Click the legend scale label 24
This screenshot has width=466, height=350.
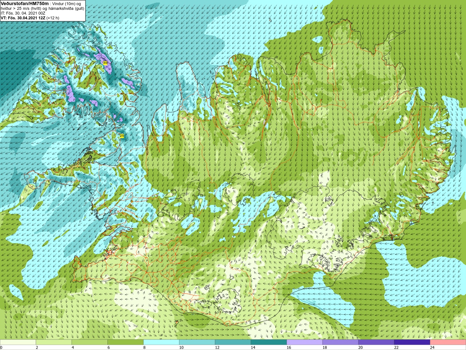coord(432,347)
